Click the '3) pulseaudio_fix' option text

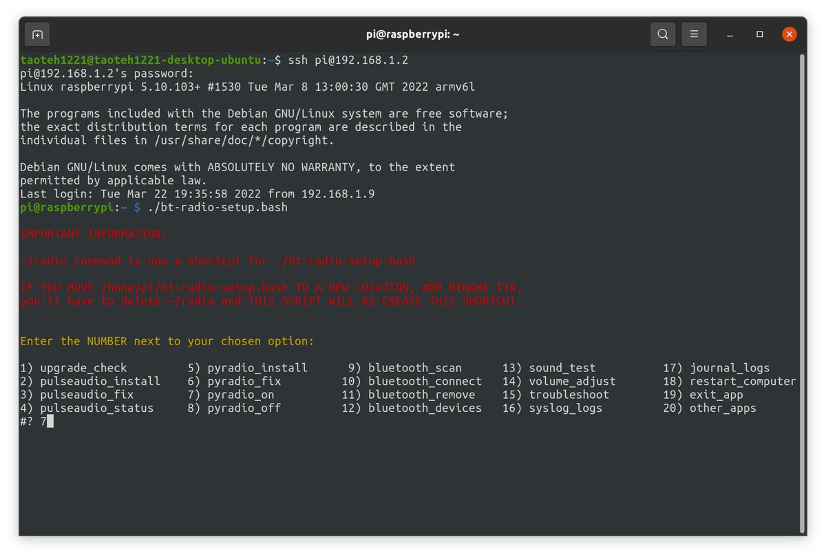77,395
